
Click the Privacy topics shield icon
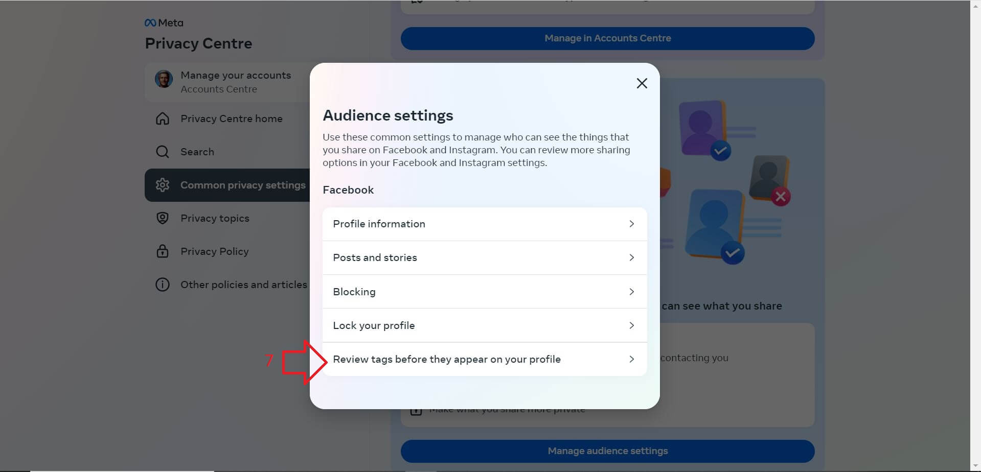click(x=163, y=218)
